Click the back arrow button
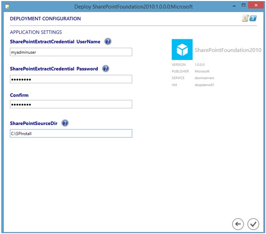Viewport: 266px width, 234px height. [238, 224]
